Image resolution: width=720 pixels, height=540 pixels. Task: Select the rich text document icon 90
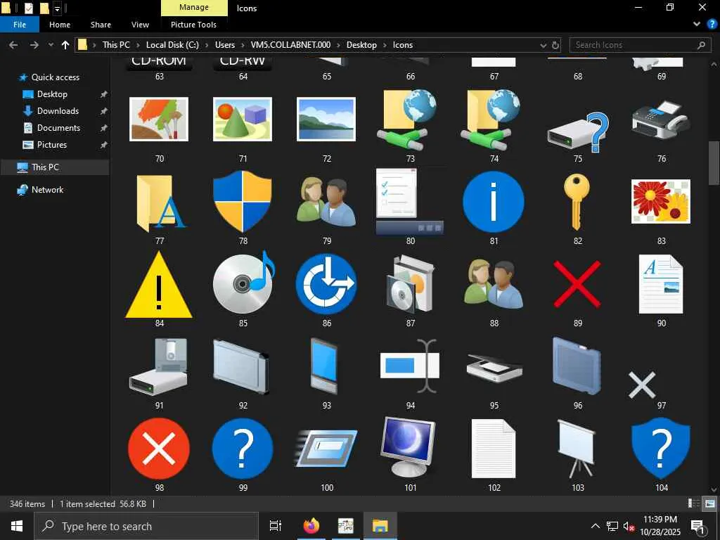click(x=661, y=284)
